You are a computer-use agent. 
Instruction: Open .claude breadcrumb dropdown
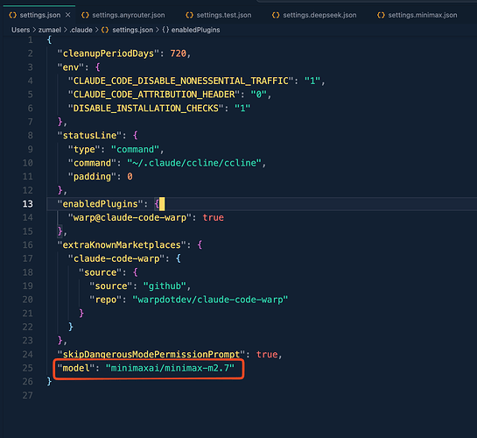(x=81, y=30)
